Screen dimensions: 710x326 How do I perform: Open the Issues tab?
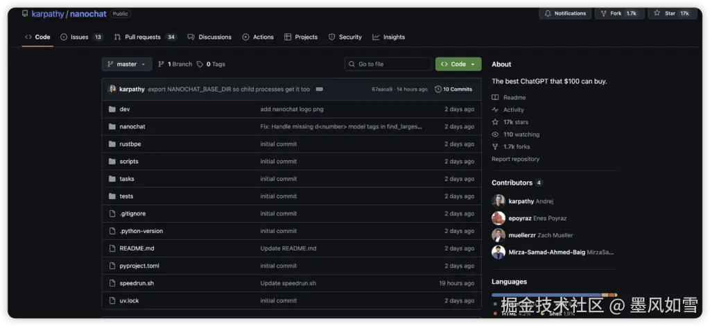(82, 37)
